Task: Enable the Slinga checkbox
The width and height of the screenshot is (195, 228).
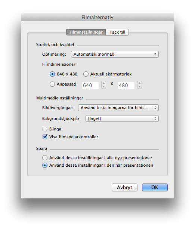Action: (45, 129)
